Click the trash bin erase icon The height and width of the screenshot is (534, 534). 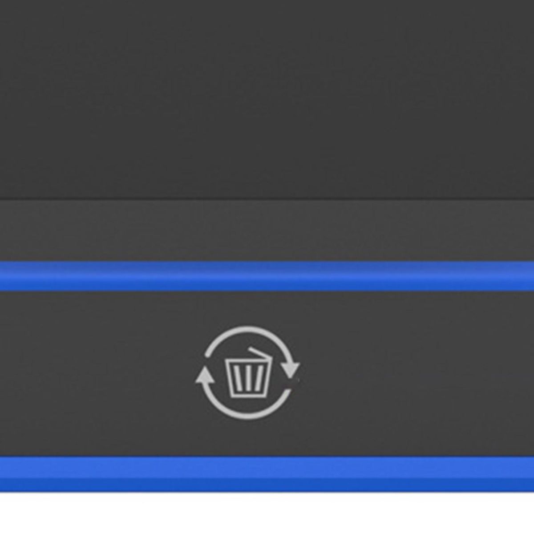click(247, 373)
